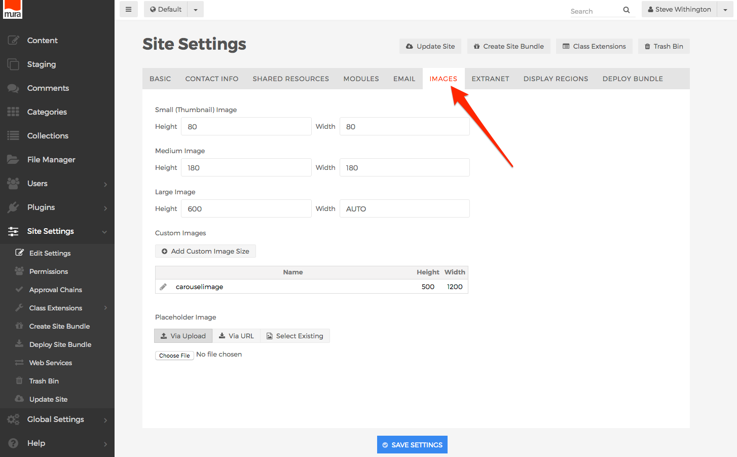The image size is (737, 457).
Task: Click Add Custom Image Size button
Action: click(205, 251)
